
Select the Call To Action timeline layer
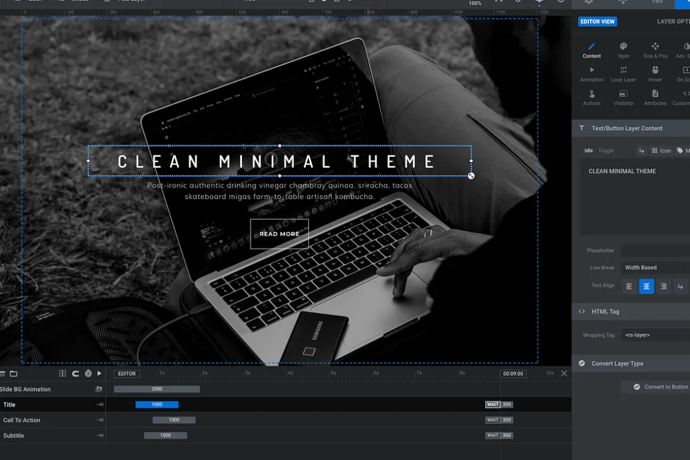coord(53,420)
